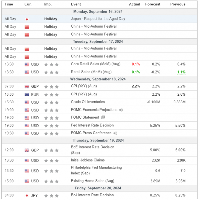Click the -7.0 previous value
Image resolution: width=200 pixels, height=200 pixels.
tap(182, 171)
